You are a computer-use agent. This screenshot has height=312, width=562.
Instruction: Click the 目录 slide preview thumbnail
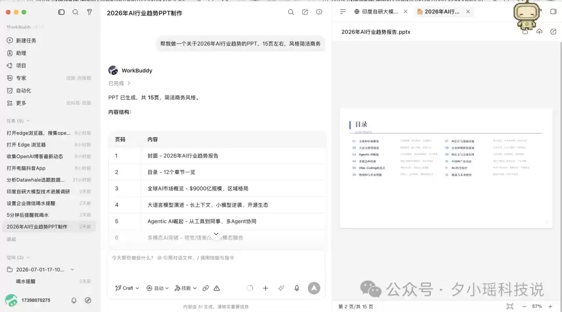pos(446,168)
